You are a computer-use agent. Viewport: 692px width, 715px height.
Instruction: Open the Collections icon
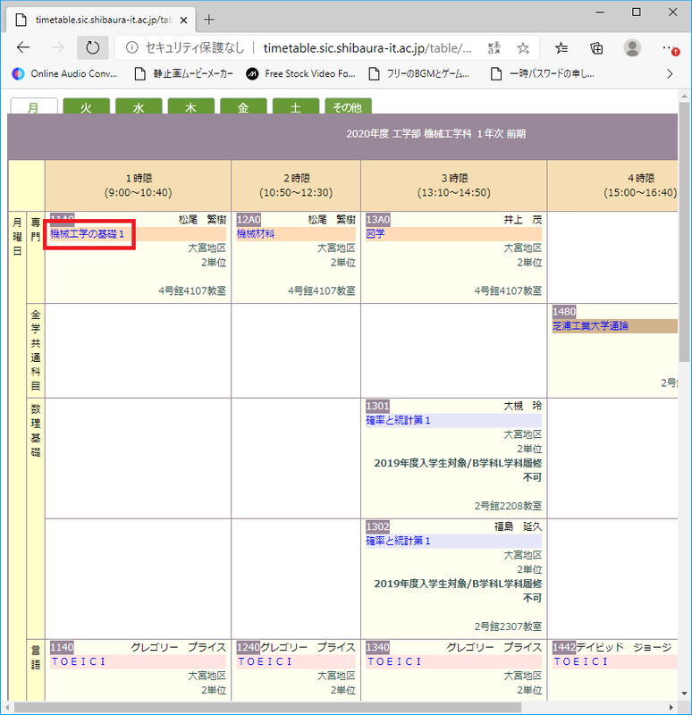click(x=596, y=47)
